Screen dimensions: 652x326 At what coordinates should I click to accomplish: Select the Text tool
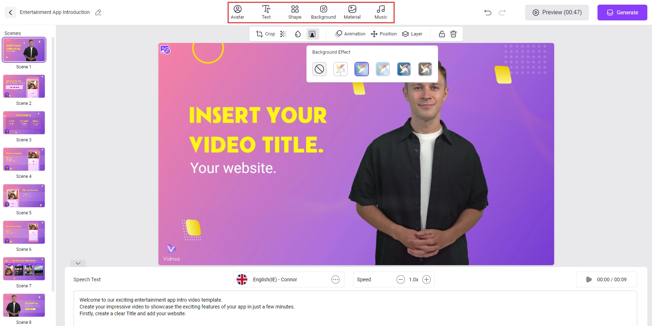pos(266,12)
